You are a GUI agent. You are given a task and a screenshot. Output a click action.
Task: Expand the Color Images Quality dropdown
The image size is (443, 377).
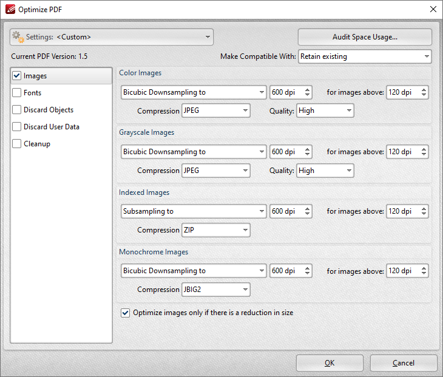pyautogui.click(x=325, y=111)
